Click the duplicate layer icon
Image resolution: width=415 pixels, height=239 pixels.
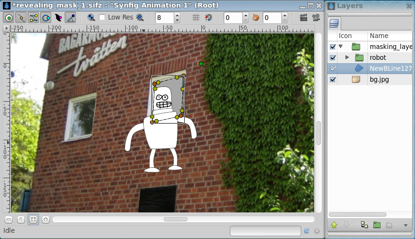[365, 225]
